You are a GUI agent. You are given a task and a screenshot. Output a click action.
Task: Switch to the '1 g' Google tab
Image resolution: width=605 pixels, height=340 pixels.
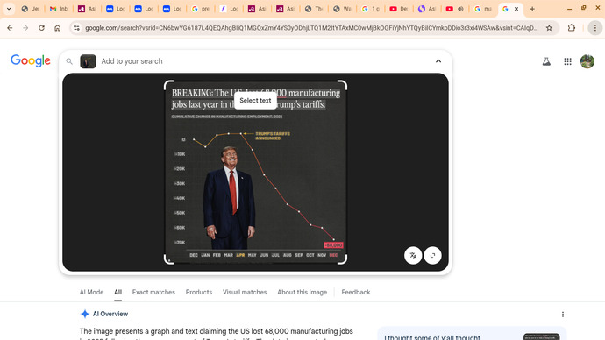tap(370, 9)
